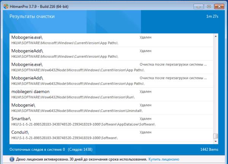Click the scroll up arrow of results list
Viewport: 228px width, 164px height.
click(215, 36)
